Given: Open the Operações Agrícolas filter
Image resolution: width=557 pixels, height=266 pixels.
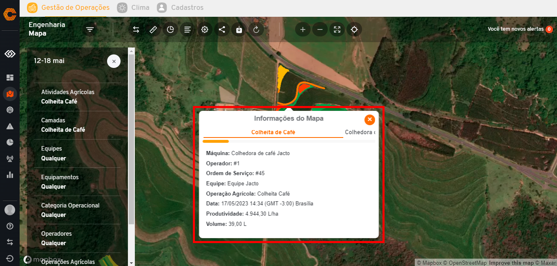Looking at the screenshot, I should (x=77, y=260).
